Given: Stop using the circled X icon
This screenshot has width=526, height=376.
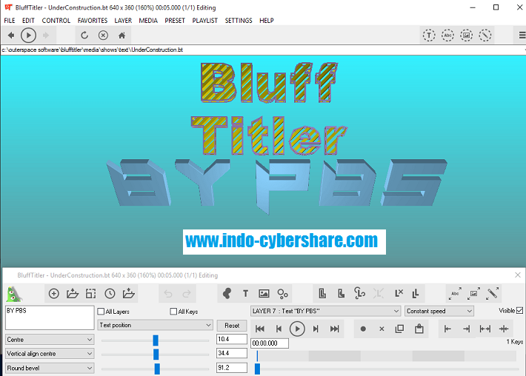Looking at the screenshot, I should tap(103, 36).
